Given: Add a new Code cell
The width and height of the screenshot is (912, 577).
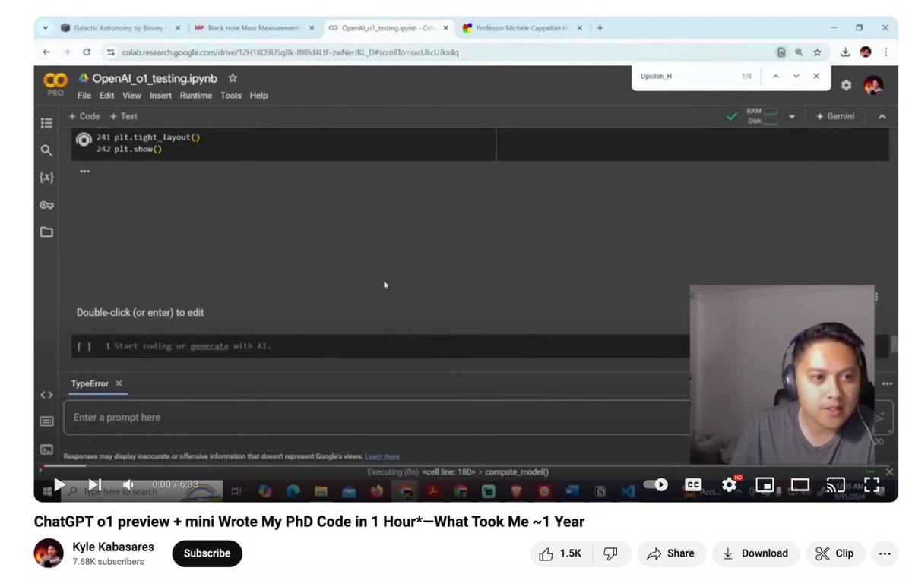Looking at the screenshot, I should point(84,116).
